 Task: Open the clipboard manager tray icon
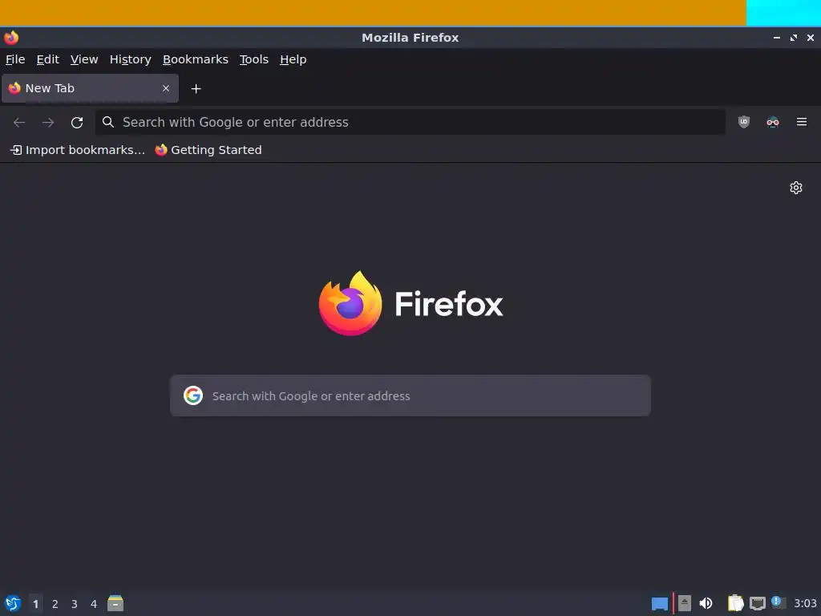pyautogui.click(x=736, y=603)
